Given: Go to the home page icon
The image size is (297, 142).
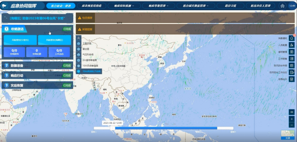Looking at the screenshot, I should click(282, 6).
